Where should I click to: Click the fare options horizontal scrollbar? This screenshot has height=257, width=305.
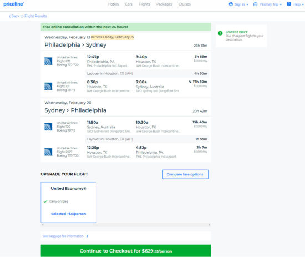tap(126, 225)
